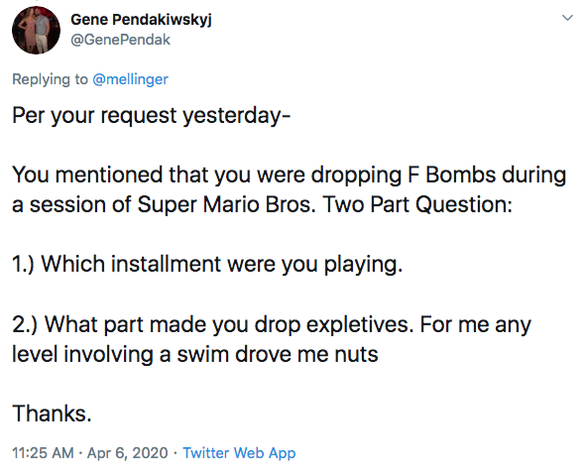Click the 11:25 AM timestamp
585x472 pixels.
43,453
